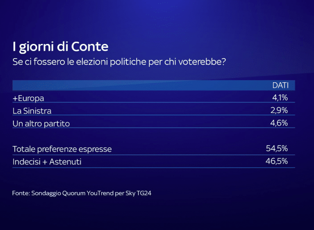Select the La Sinistra row label

(32, 111)
